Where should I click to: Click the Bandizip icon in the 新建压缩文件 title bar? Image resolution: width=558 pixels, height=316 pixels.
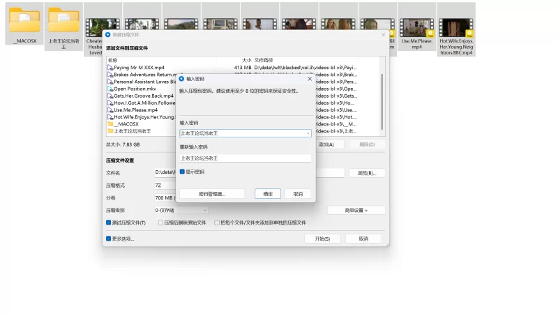[108, 34]
